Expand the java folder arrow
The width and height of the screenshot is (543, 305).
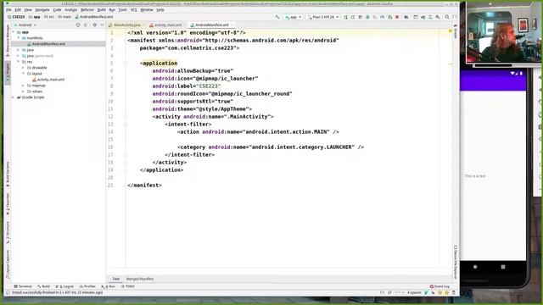click(19, 50)
